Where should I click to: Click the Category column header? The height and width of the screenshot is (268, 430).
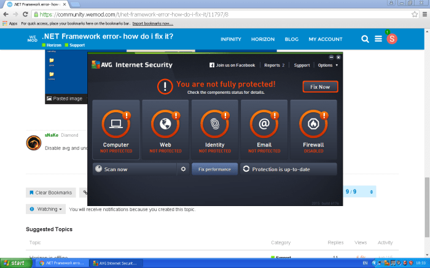(281, 242)
